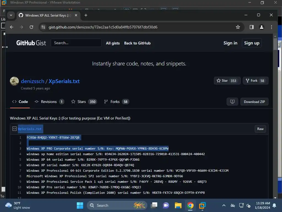Click the volume muted tray icon
This screenshot has width=282, height=212.
(249, 205)
